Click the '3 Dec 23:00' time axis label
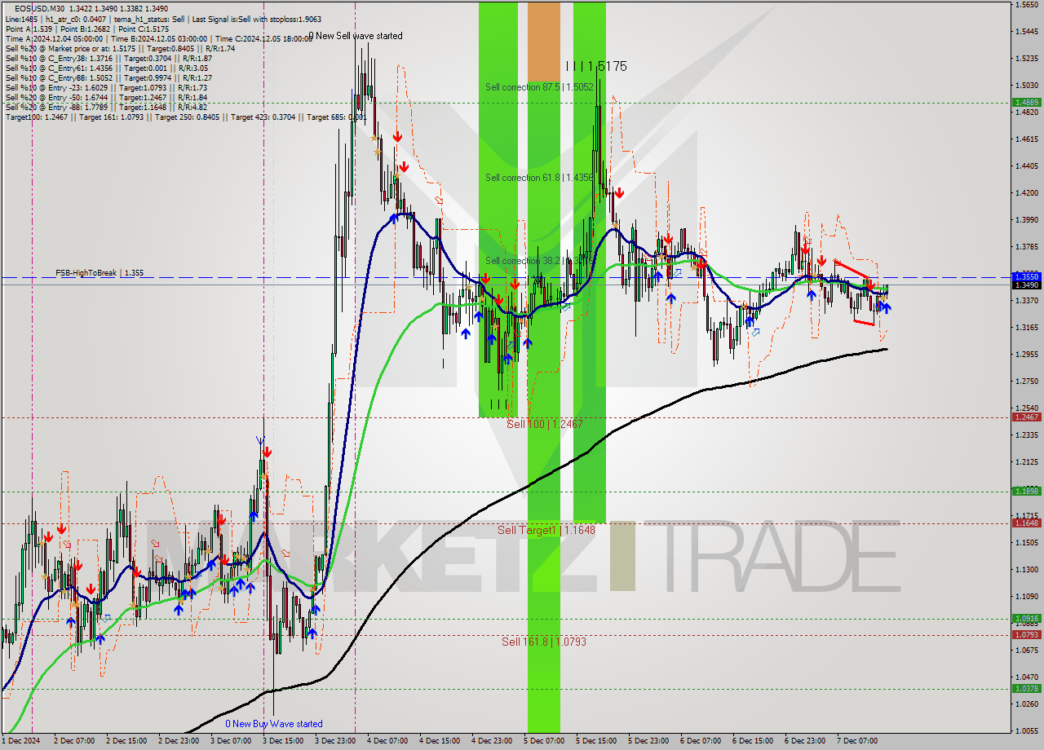The height and width of the screenshot is (750, 1044). pos(336,741)
